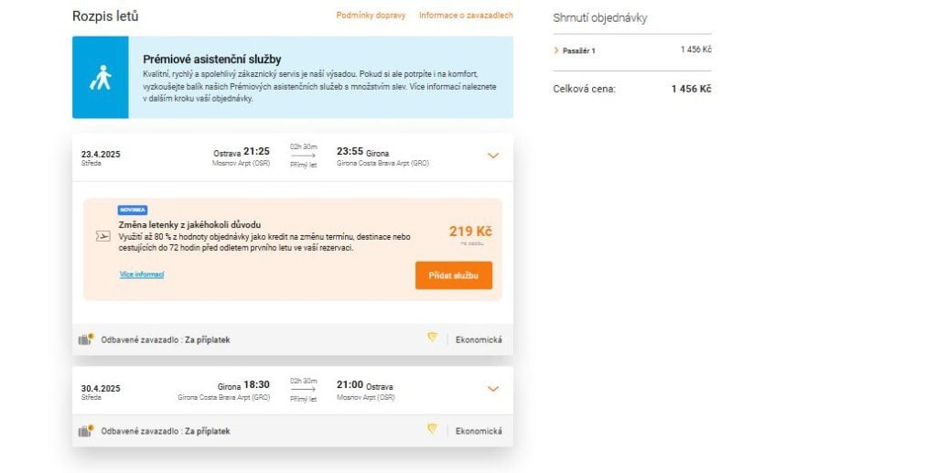Click the airplane icon beside Změna letenky

pos(103,236)
